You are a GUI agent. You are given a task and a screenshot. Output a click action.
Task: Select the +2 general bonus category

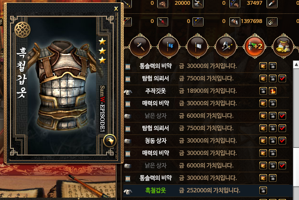click(x=255, y=46)
